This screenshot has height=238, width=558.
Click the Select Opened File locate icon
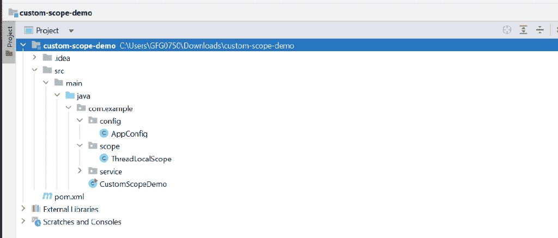click(x=507, y=30)
